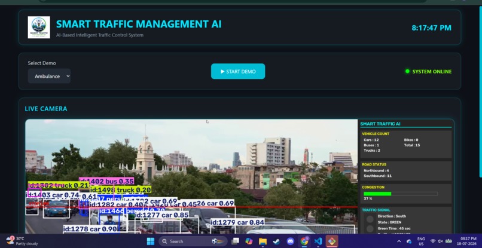Click the green SYSTEM ONLINE indicator dot
Screen dimensions: 482x248
407,71
